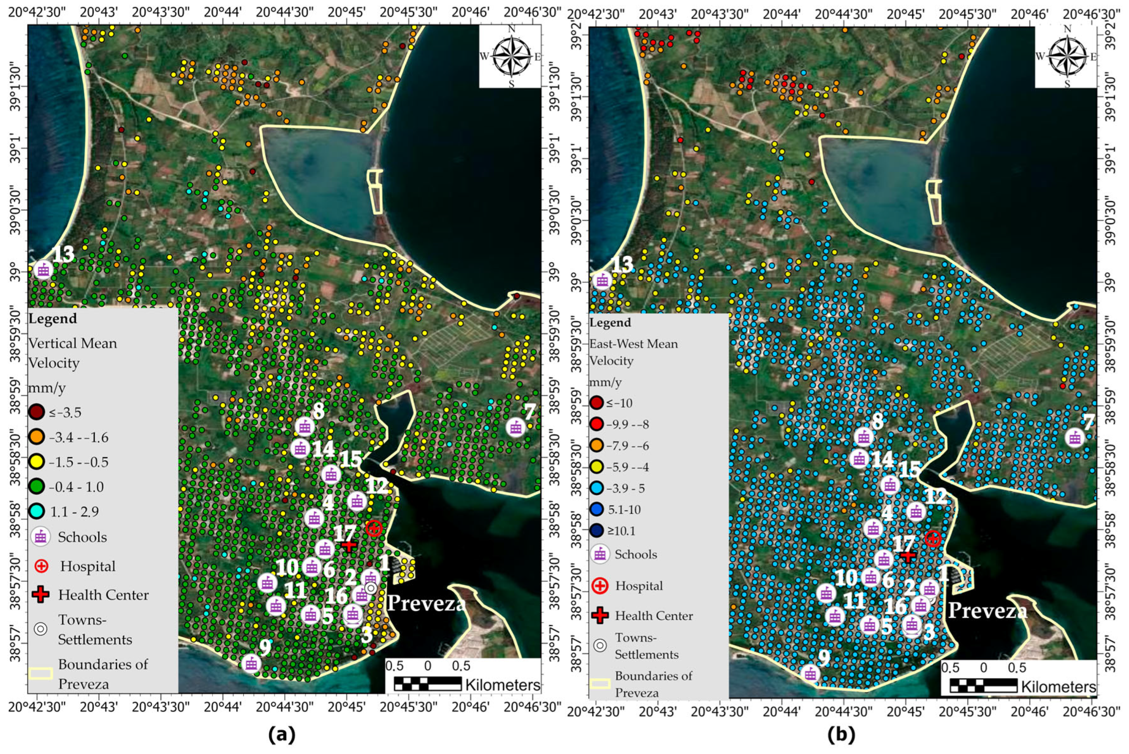
Task: Click school marker 5 in panel (a)
Action: click(x=311, y=614)
